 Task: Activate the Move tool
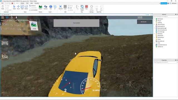tap(18, 7)
